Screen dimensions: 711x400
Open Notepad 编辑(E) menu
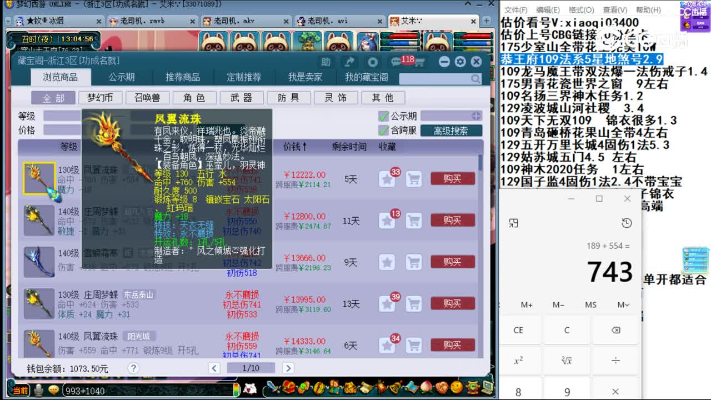(x=548, y=10)
